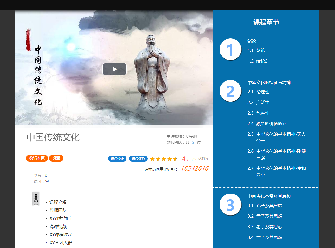Open section 1.1 绪论

click(x=260, y=50)
